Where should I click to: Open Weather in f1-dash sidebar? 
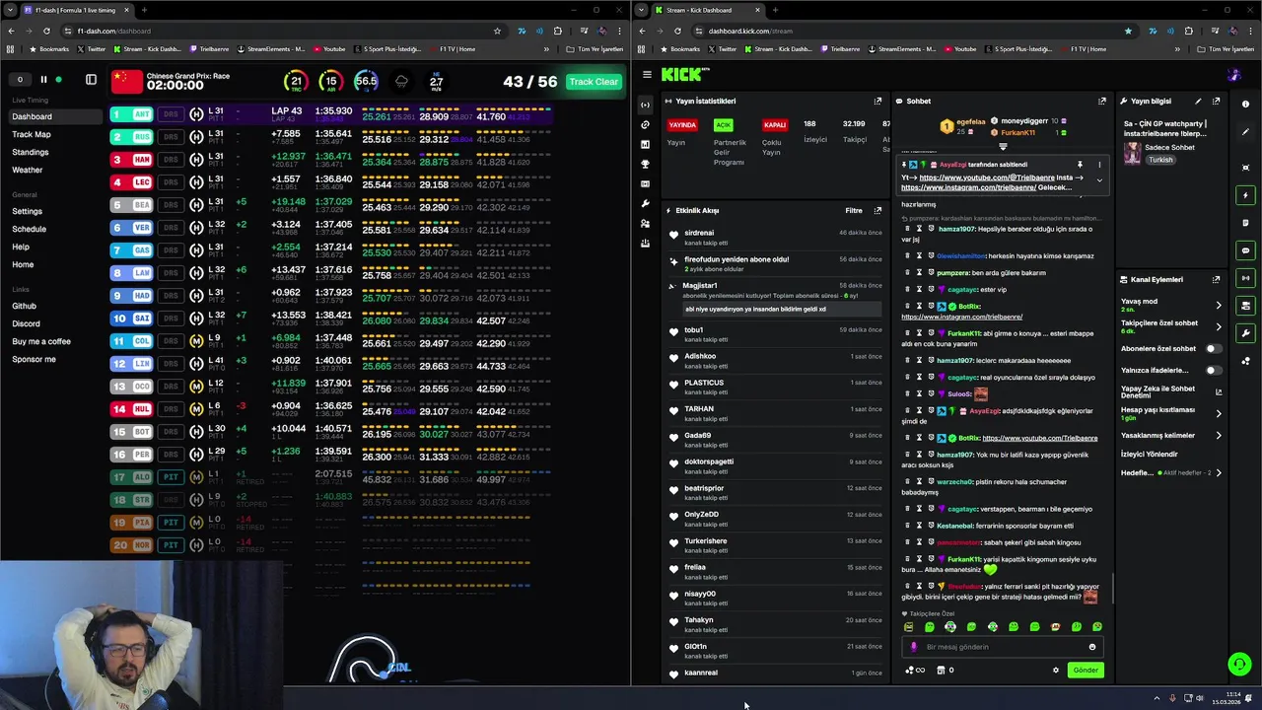[x=28, y=170]
